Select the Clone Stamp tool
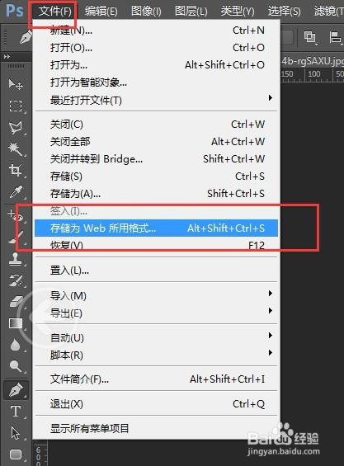The height and width of the screenshot is (466, 344). pos(16,258)
